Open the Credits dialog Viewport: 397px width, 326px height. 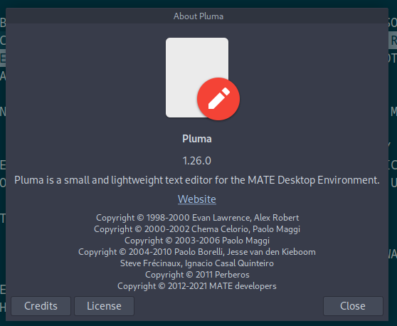[41, 306]
